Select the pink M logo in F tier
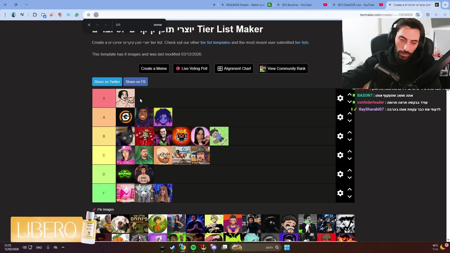450x253 pixels. 125,193
